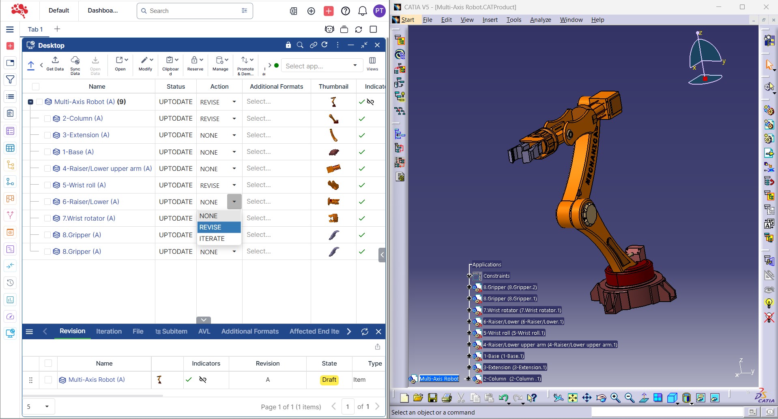
Task: Collapse the Multi-Axis Robot (A) tree row
Action: click(30, 102)
